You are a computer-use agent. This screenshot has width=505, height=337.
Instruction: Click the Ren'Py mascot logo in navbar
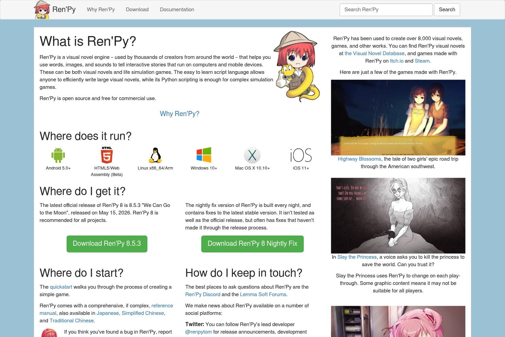pyautogui.click(x=42, y=10)
